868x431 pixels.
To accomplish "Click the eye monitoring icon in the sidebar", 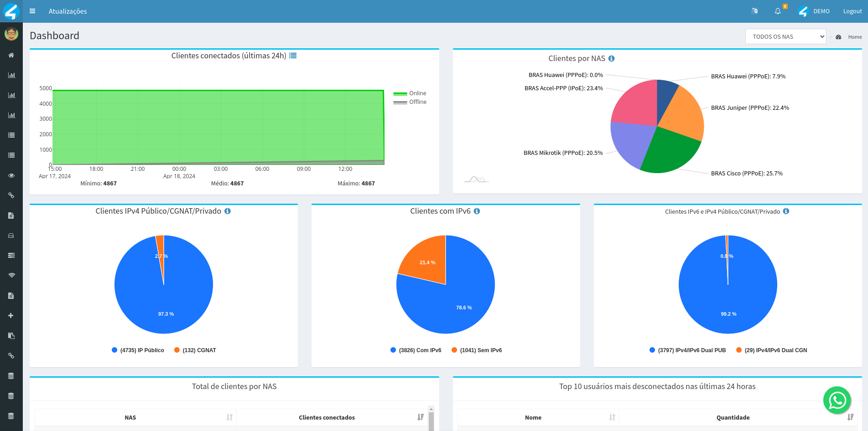I will (x=11, y=175).
